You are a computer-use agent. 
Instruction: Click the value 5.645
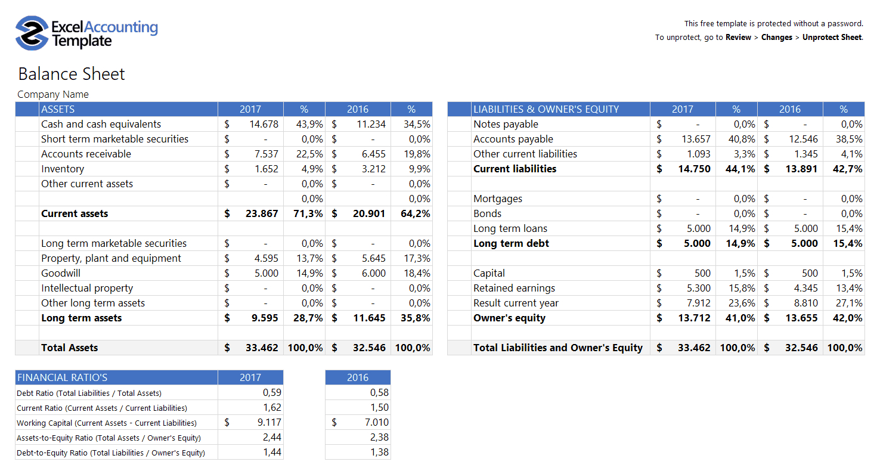[374, 258]
